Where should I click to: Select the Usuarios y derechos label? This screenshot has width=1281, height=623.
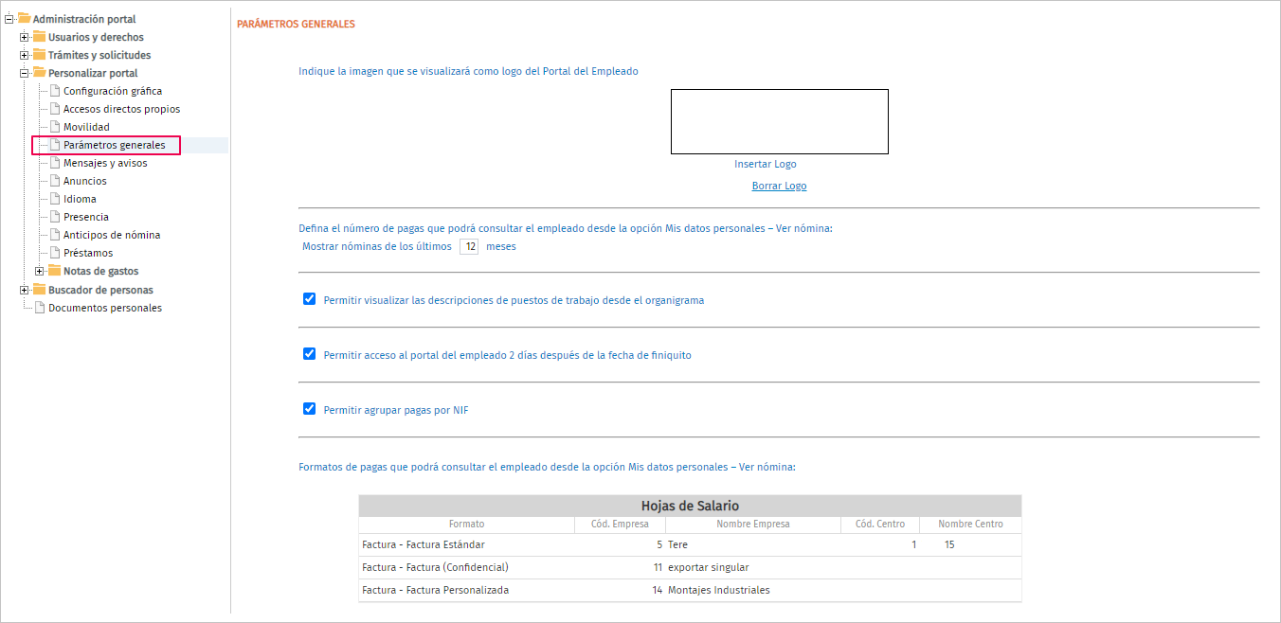tap(96, 37)
